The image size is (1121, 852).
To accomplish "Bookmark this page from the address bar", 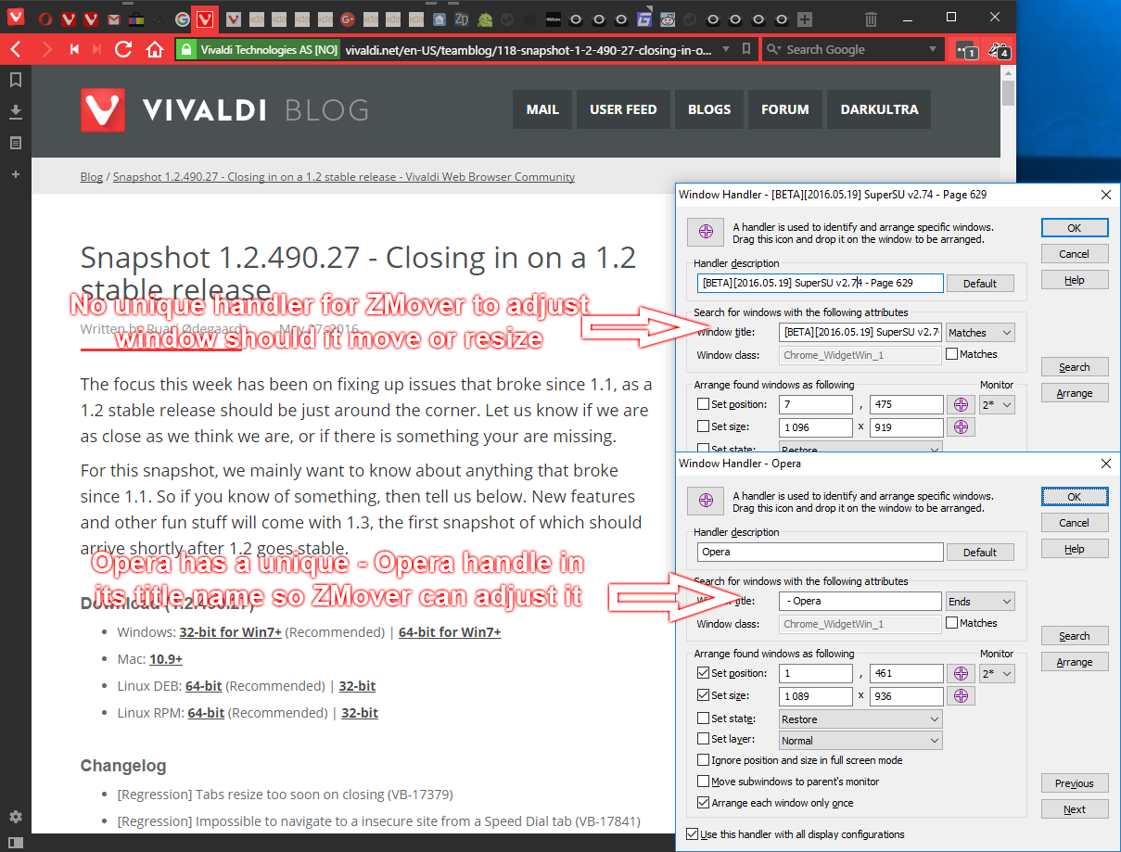I will 746,49.
